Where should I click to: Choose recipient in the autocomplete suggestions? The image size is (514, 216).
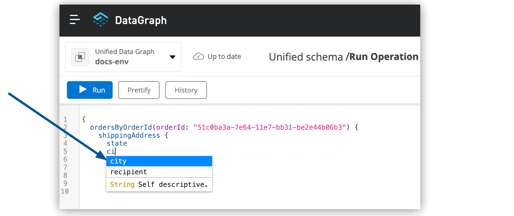click(159, 172)
